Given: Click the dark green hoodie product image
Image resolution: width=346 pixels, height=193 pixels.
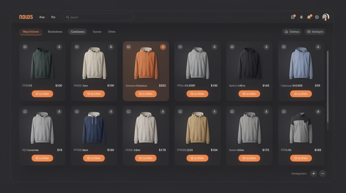Looking at the screenshot, I should 42,63.
